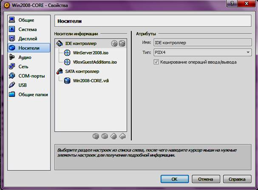Click the IDE контроллер controller icon

point(60,43)
